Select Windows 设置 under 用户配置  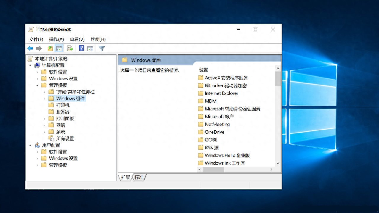(x=63, y=159)
